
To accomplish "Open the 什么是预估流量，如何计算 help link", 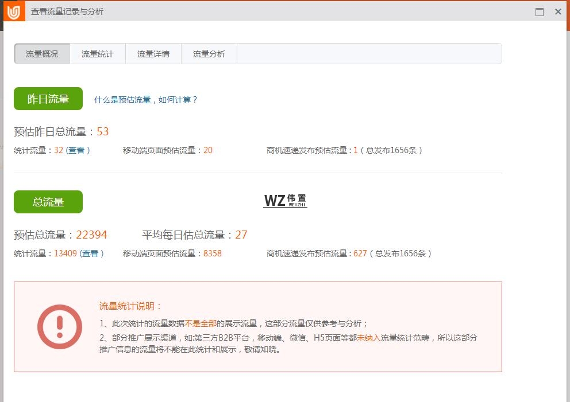I will (x=146, y=100).
